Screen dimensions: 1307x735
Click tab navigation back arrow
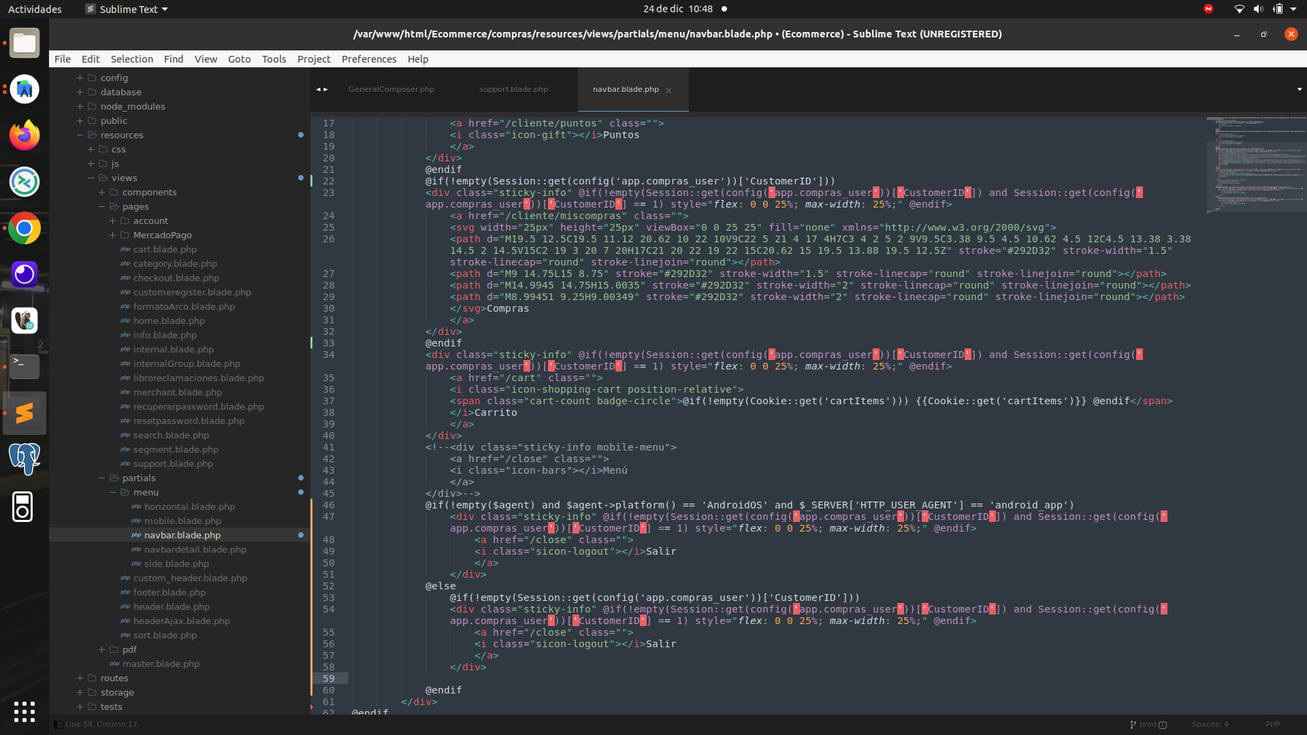point(318,89)
